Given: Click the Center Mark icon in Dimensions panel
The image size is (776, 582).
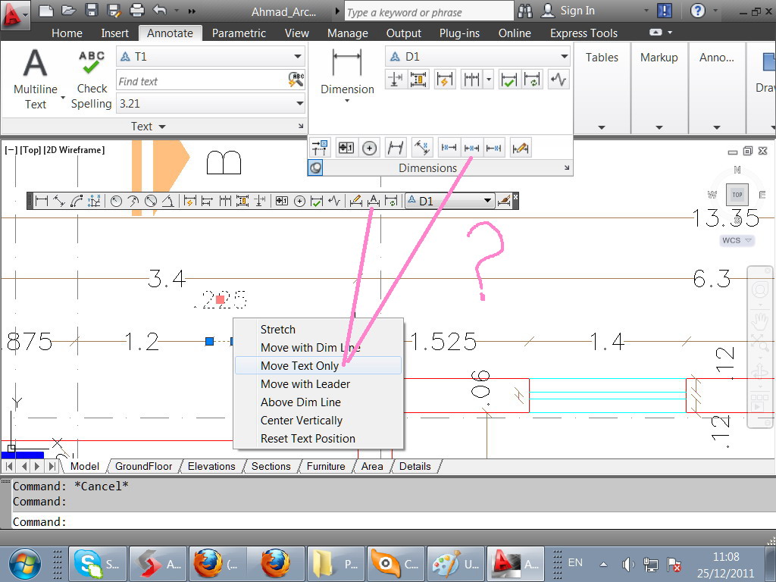Looking at the screenshot, I should [x=369, y=148].
